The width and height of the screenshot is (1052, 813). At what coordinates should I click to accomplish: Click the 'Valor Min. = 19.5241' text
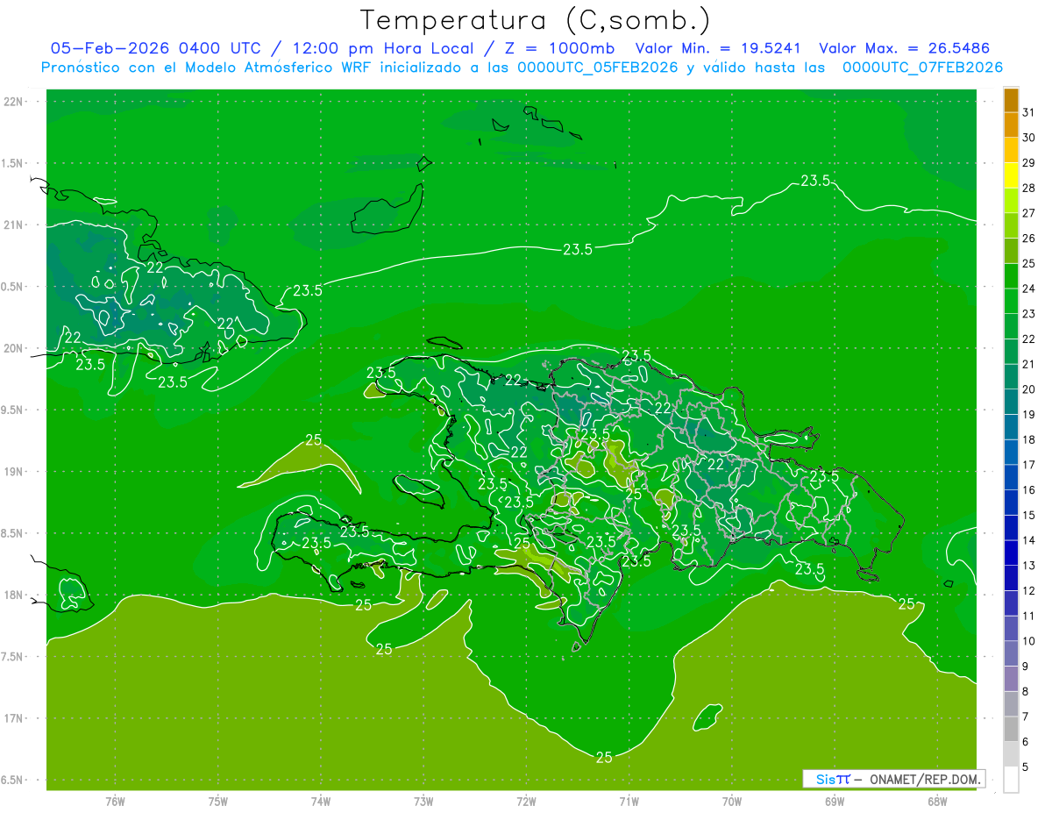point(717,48)
